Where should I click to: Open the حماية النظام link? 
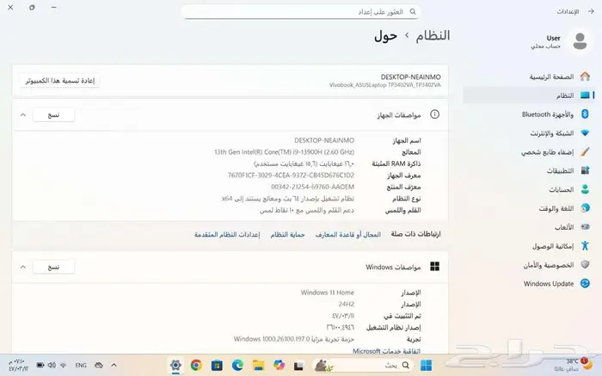pos(287,234)
